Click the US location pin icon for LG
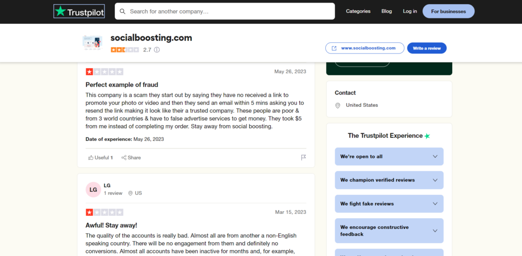Screen dimensions: 522x256 click(x=130, y=193)
